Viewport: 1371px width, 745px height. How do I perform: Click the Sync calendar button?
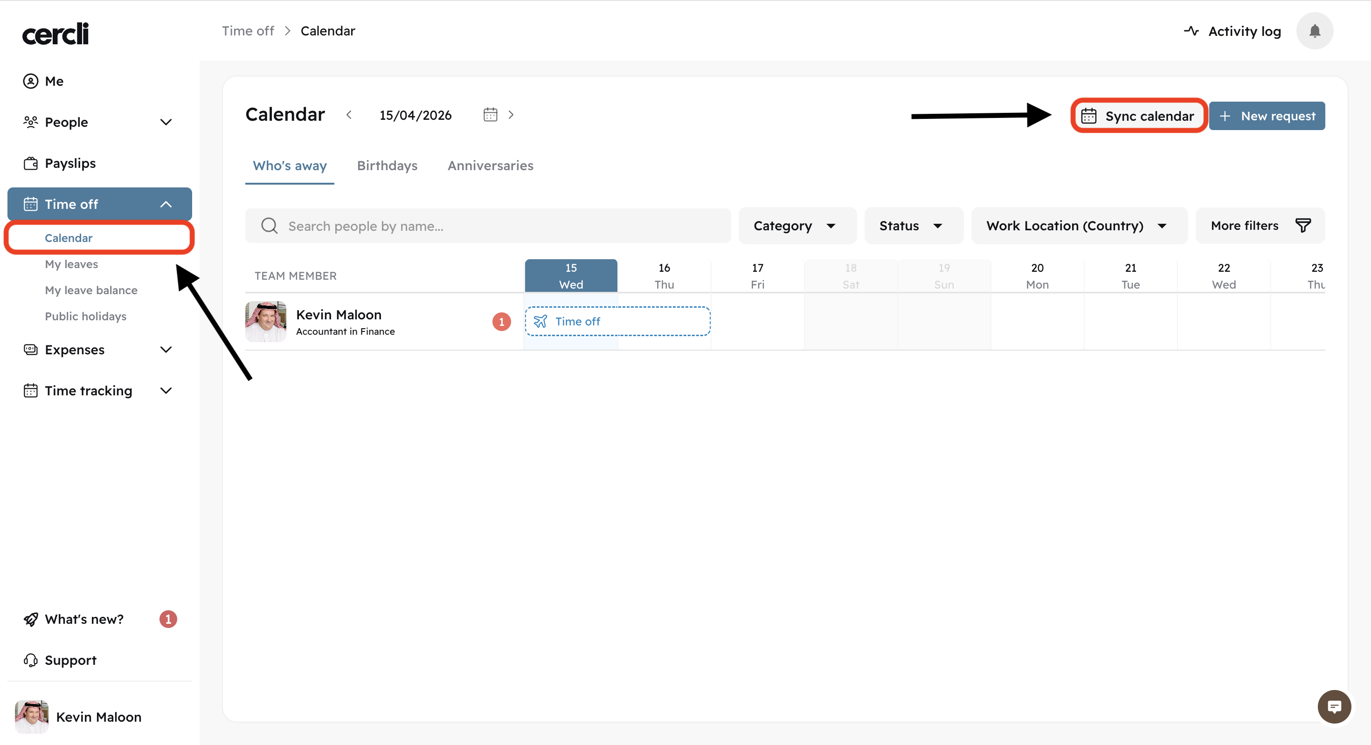1138,116
